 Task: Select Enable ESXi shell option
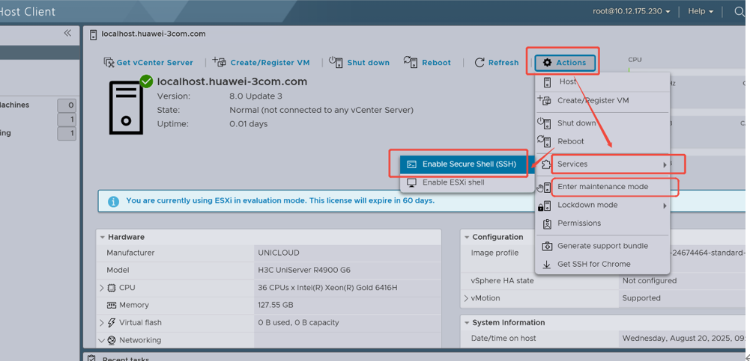[453, 182]
